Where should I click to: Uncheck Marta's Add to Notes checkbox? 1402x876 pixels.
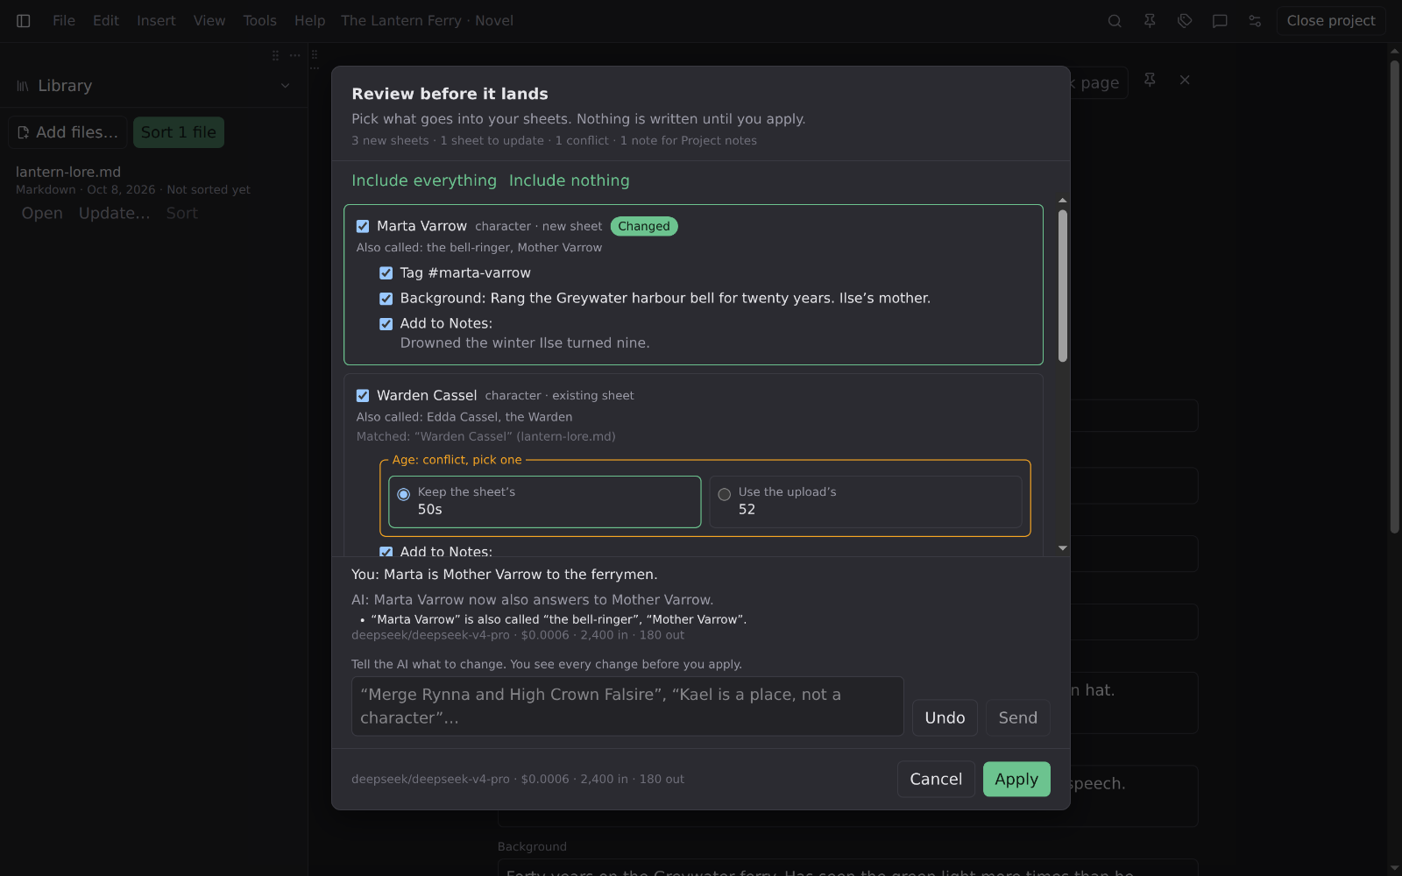[x=386, y=324]
